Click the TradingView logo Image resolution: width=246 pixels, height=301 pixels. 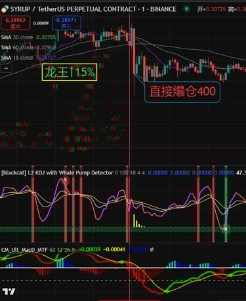point(9,292)
